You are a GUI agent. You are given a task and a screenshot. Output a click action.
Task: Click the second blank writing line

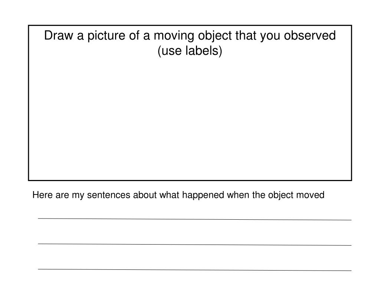click(194, 244)
